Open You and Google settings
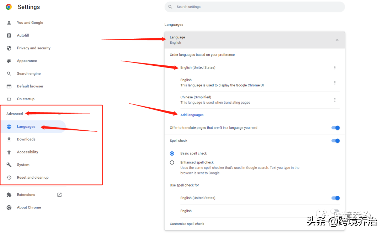 click(x=30, y=23)
